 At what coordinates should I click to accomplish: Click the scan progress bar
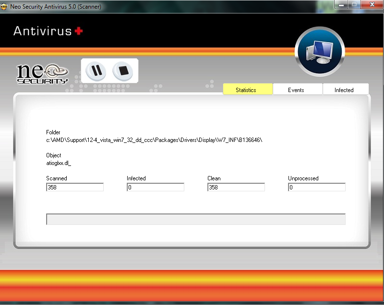click(x=196, y=219)
